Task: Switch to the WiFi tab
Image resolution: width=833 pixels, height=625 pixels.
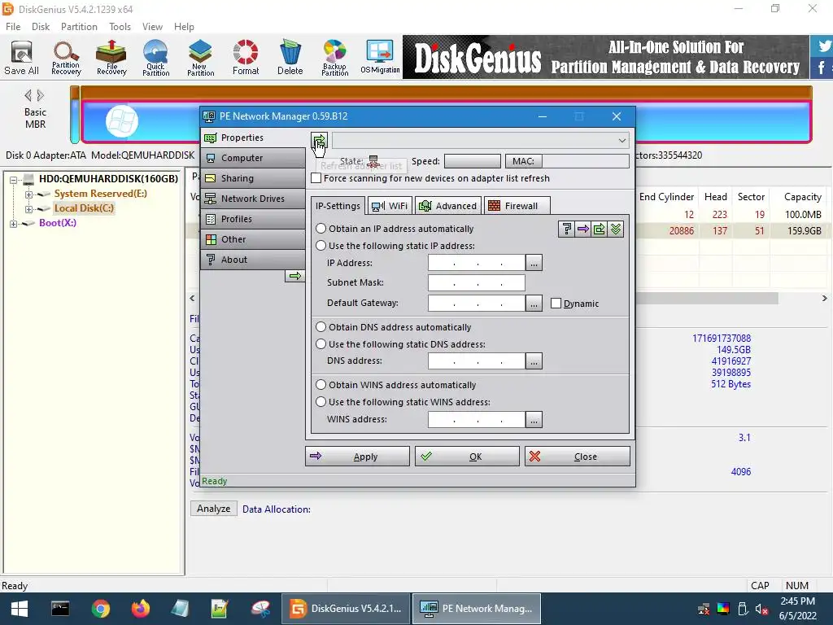Action: [x=390, y=206]
